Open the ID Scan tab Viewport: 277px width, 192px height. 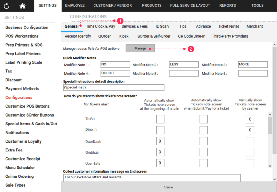[162, 26]
